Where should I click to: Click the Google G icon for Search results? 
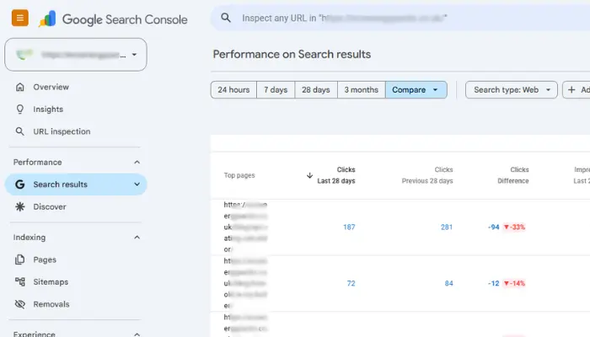(x=20, y=185)
